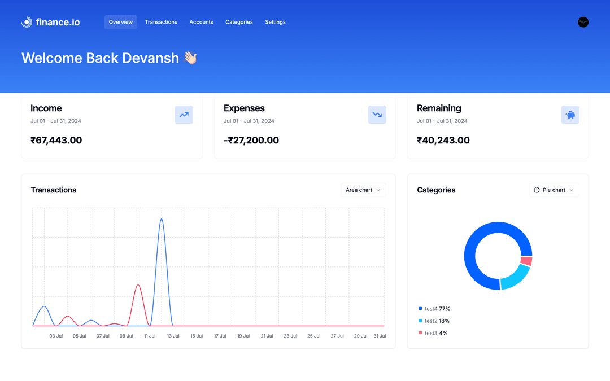Image resolution: width=610 pixels, height=381 pixels.
Task: Click the Accounts navigation link
Action: 201,22
